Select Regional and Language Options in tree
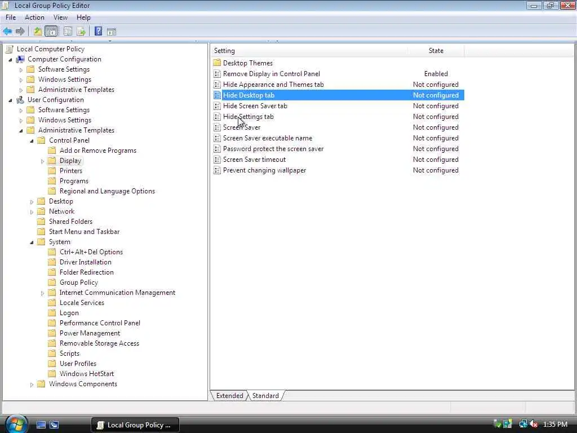 [x=107, y=191]
